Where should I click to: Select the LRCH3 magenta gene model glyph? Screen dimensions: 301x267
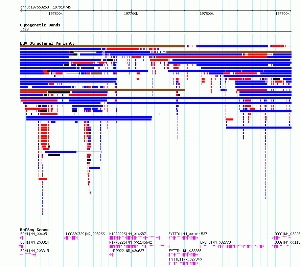coord(232,246)
